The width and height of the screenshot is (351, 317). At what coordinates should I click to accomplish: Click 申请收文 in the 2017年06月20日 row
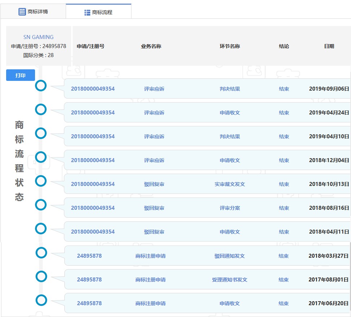[x=229, y=303]
